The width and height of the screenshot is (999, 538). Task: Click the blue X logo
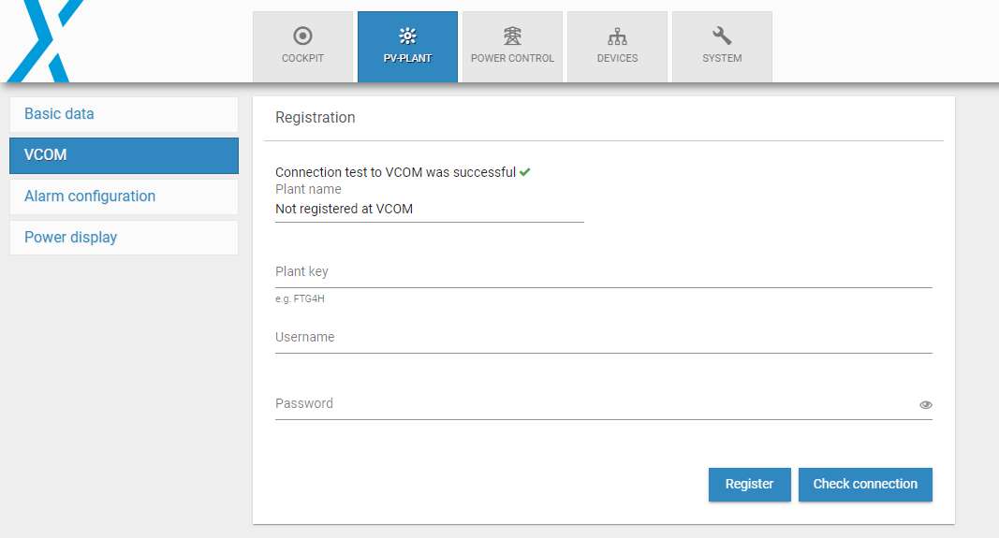45,41
